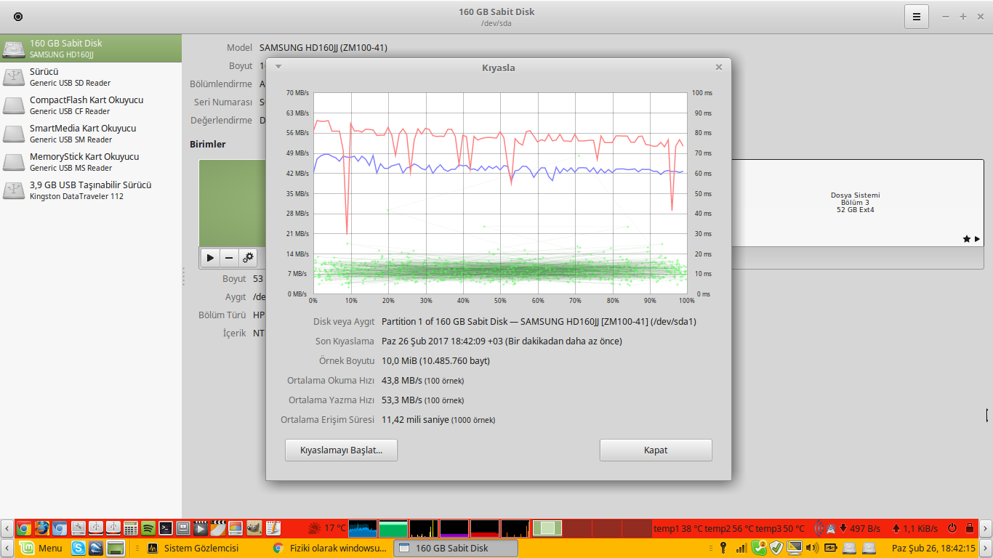Click the Kapat button in Kıyasla dialog

click(x=656, y=450)
